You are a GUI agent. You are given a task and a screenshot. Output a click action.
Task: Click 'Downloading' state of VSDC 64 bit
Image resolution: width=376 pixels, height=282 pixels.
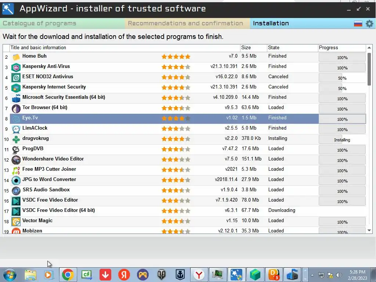coord(282,210)
